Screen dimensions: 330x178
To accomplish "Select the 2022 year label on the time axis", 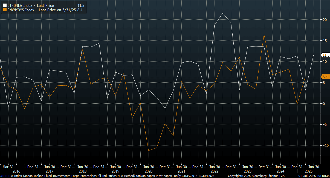I will 215,171.
